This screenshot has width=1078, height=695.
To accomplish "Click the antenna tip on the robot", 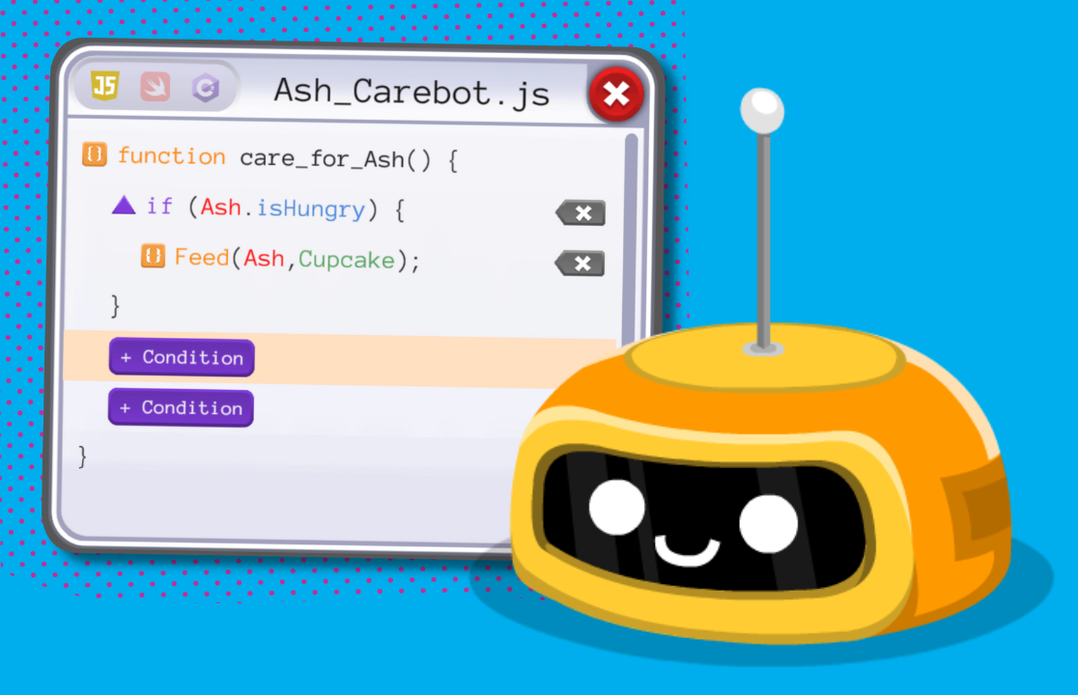I will (x=762, y=108).
